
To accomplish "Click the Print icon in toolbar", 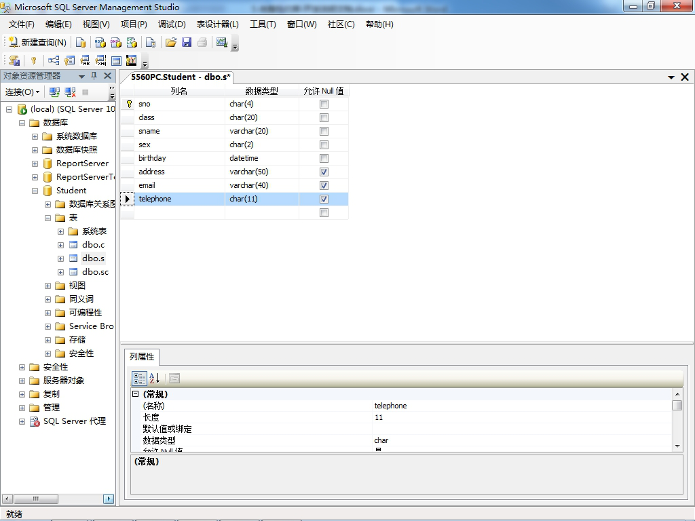I will 202,43.
